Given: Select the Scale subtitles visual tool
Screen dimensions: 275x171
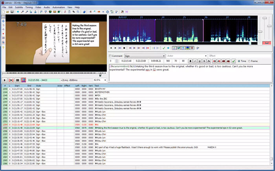Looking at the screenshot, I should 3,34.
